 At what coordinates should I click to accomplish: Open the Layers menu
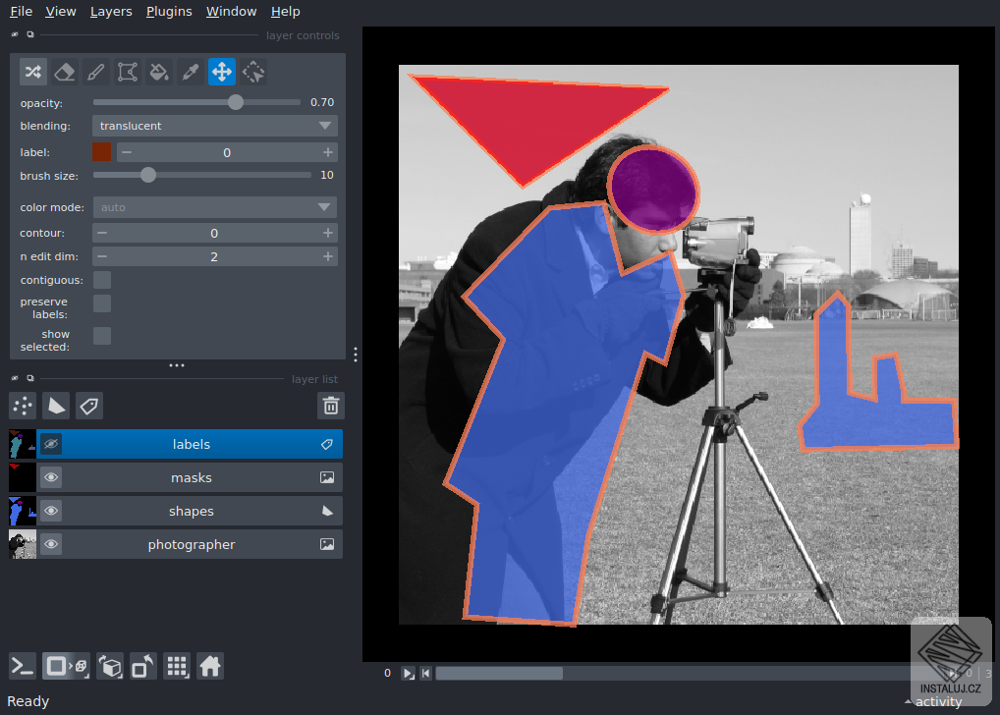111,12
